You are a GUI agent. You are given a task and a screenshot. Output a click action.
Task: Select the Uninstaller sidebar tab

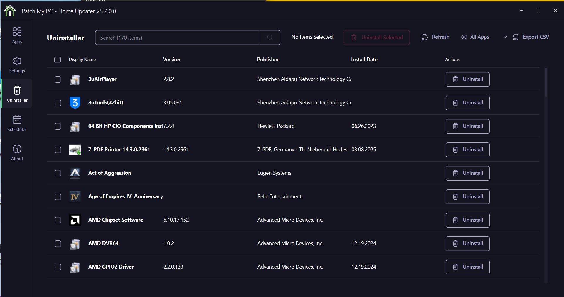[17, 94]
